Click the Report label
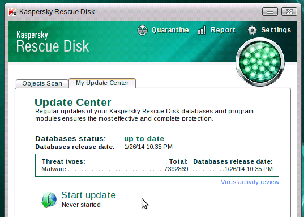The height and width of the screenshot is (217, 304). click(x=223, y=30)
